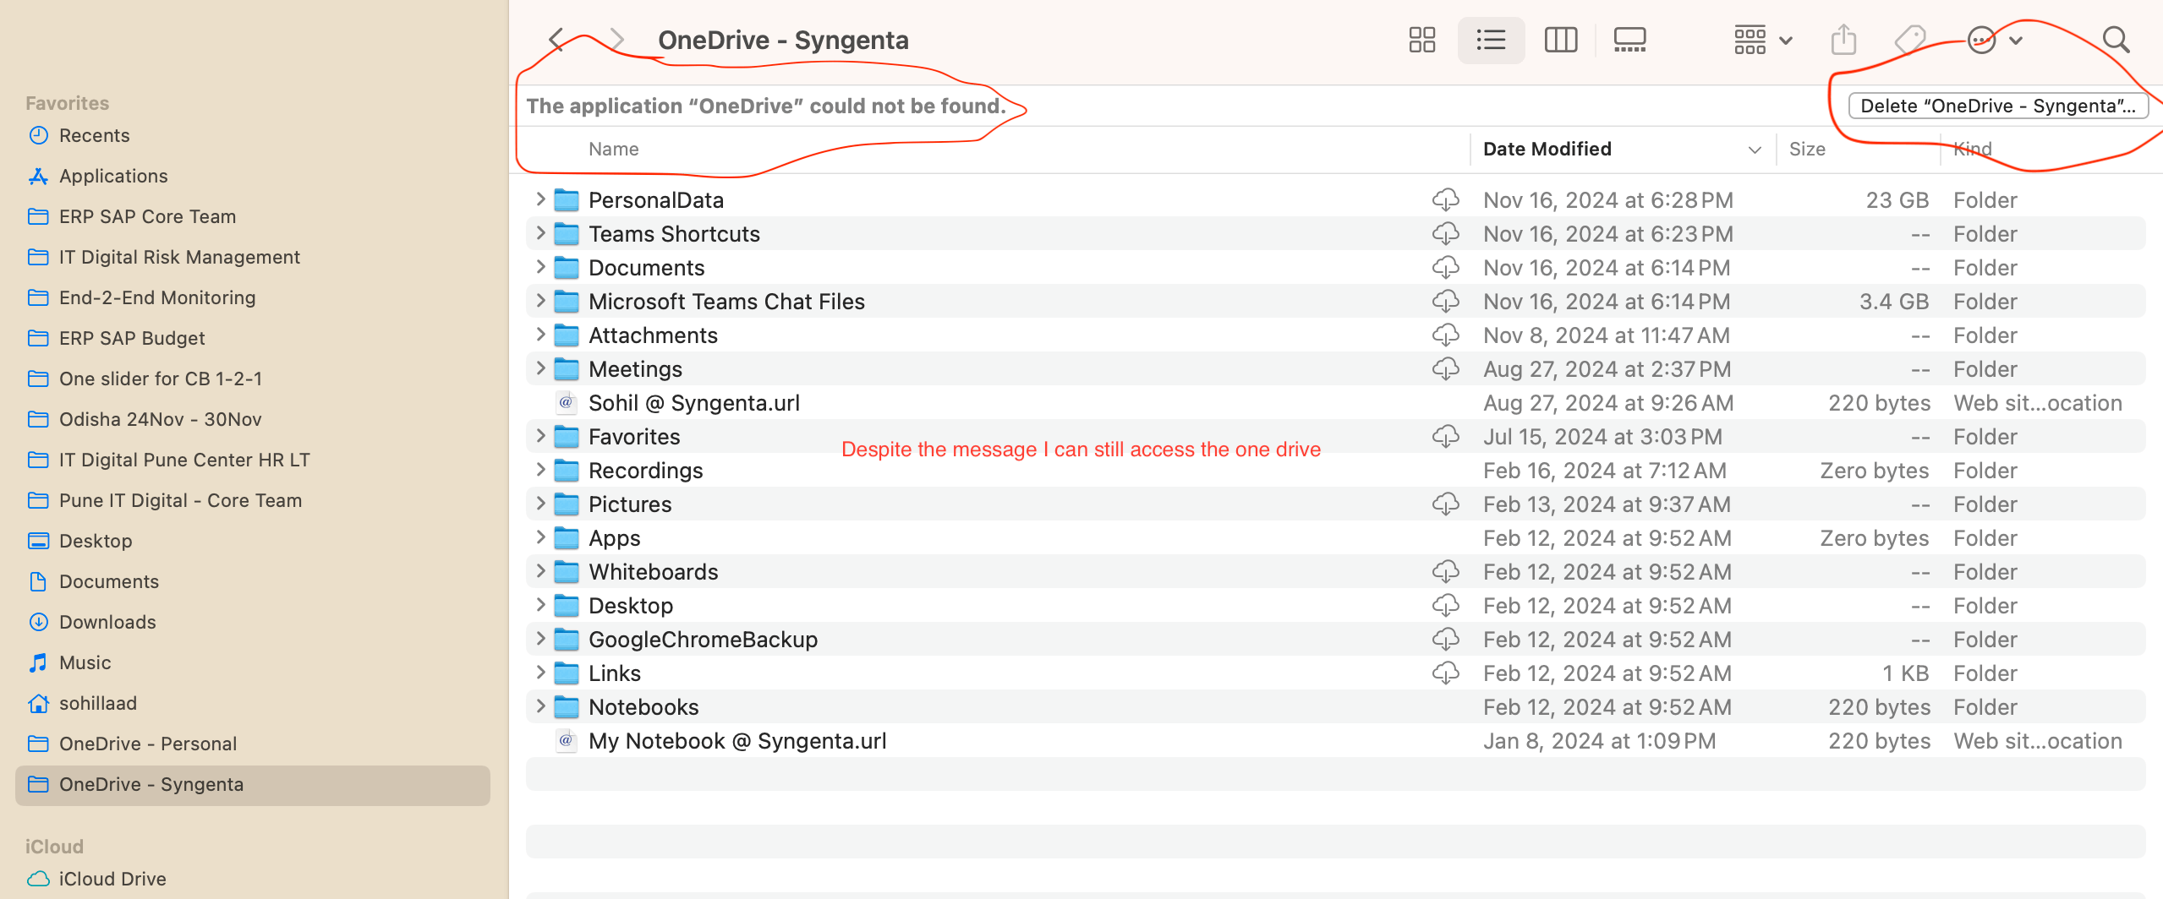Image resolution: width=2163 pixels, height=899 pixels.
Task: Expand Microsoft Teams Chat Files folder
Action: click(x=540, y=301)
